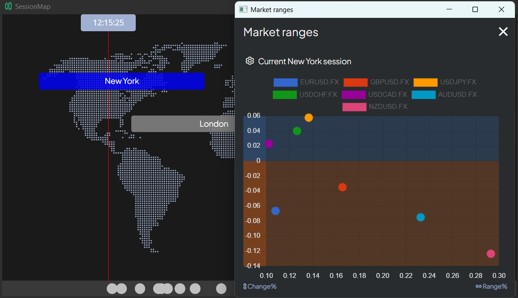Screen dimensions: 518x298
Task: Select the orange USDJPY data point
Action: click(309, 118)
